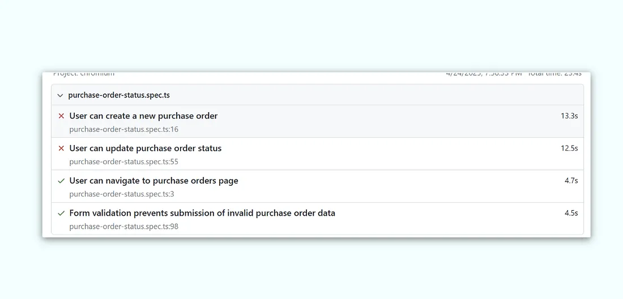Click the 4.7s duration value

pos(571,181)
